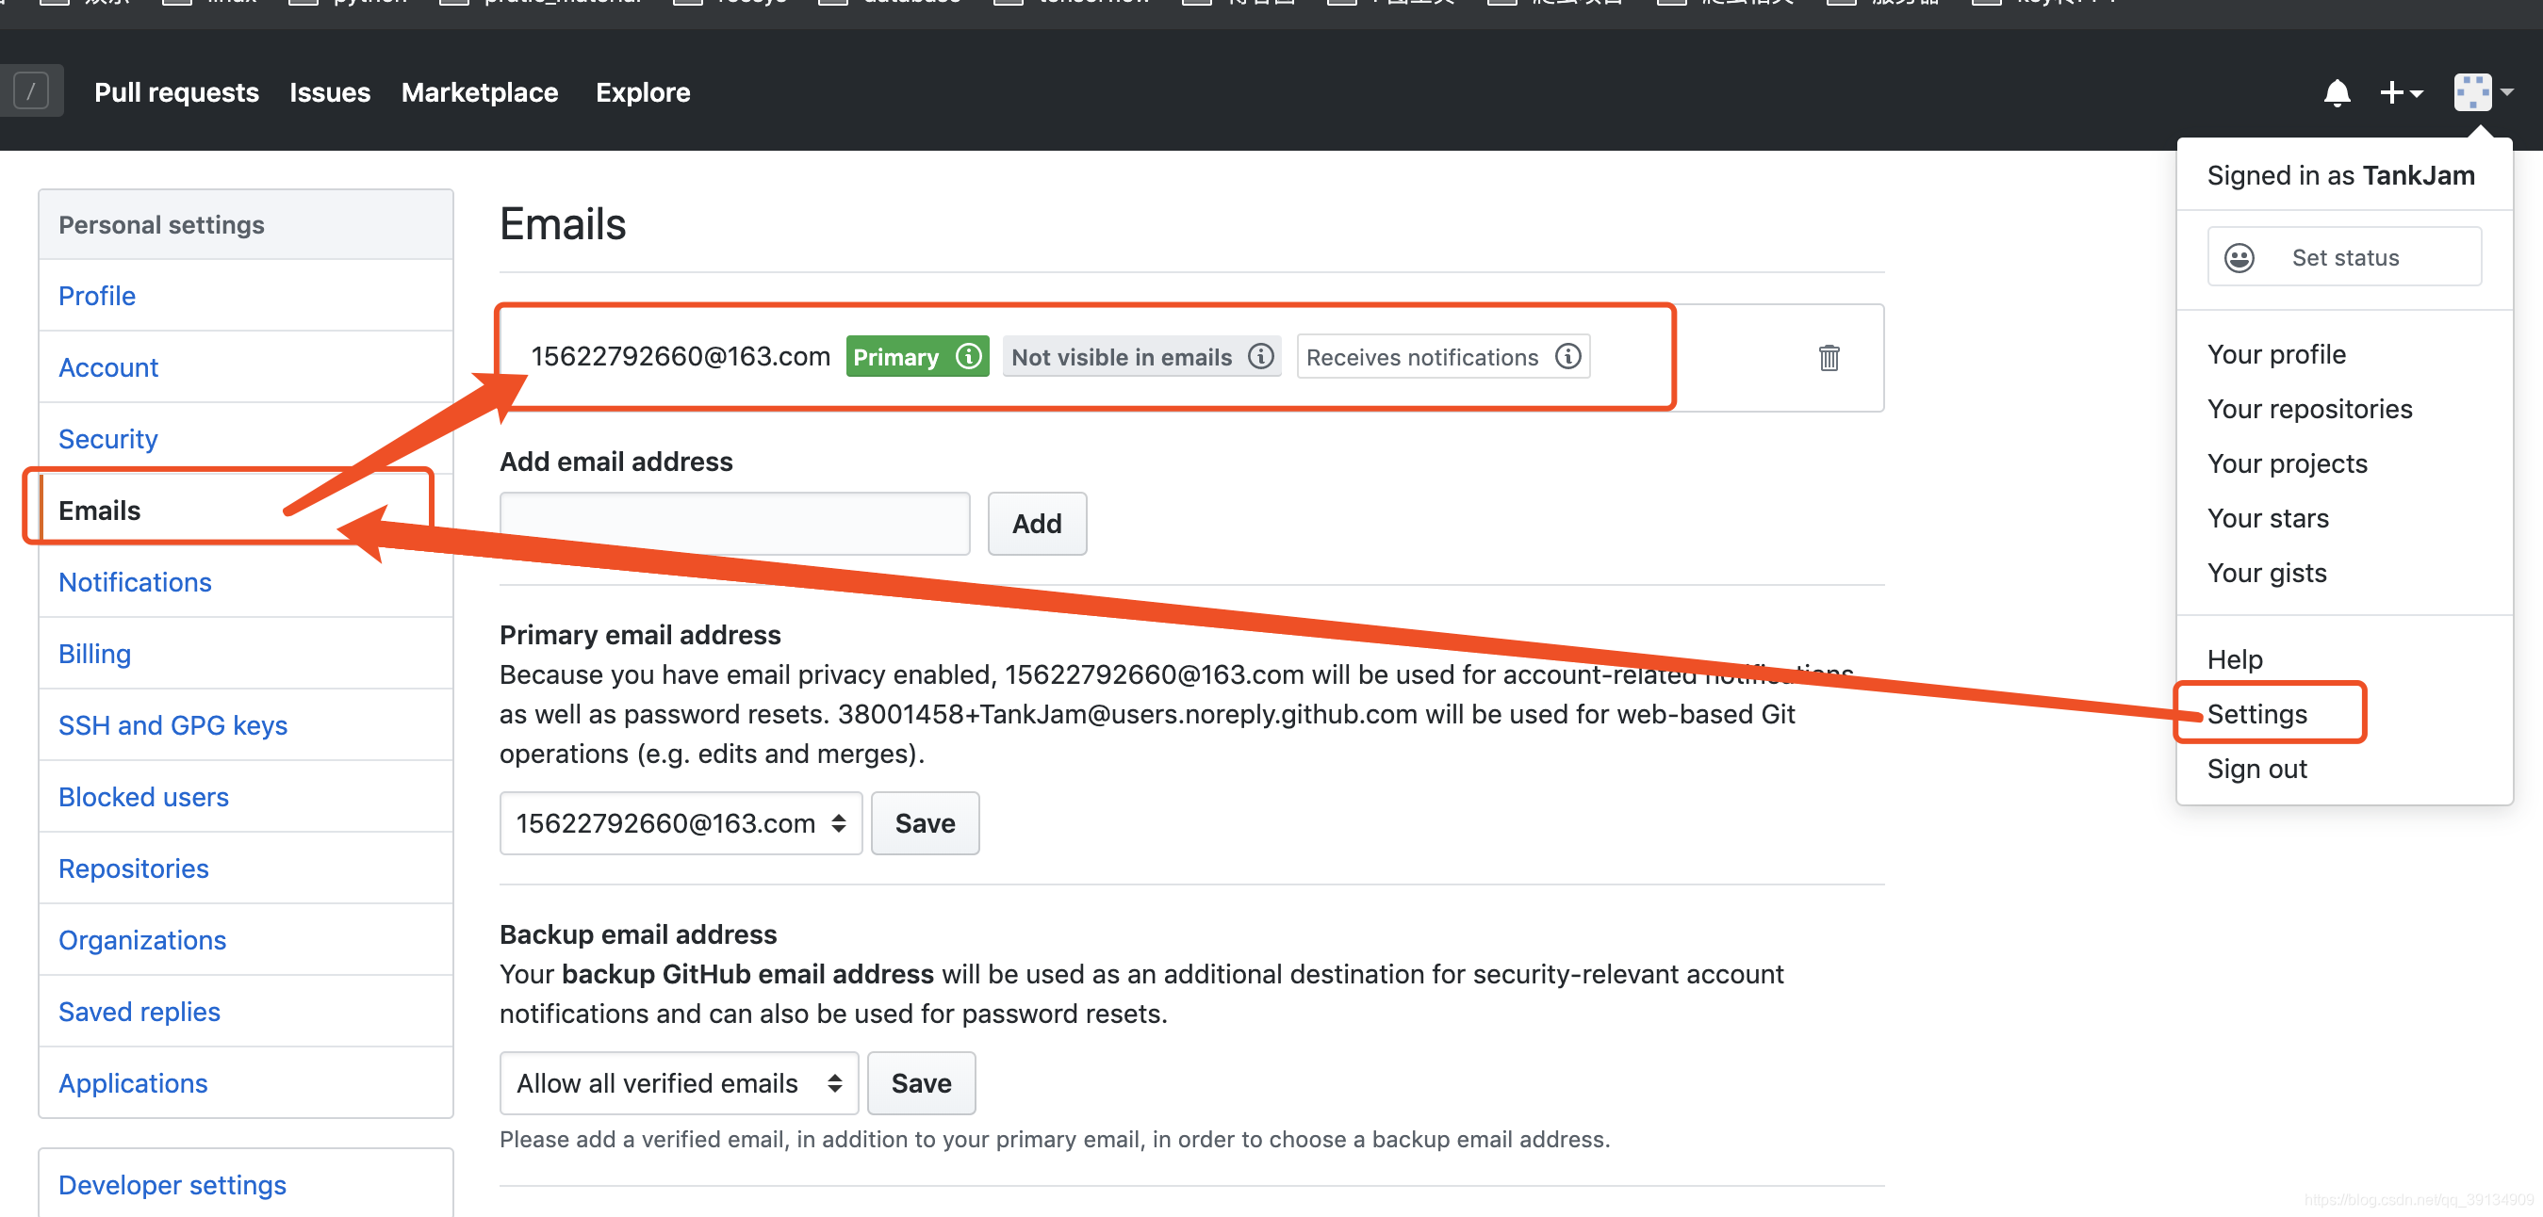Open the Repositories settings page
The width and height of the screenshot is (2543, 1217).
pyautogui.click(x=246, y=868)
